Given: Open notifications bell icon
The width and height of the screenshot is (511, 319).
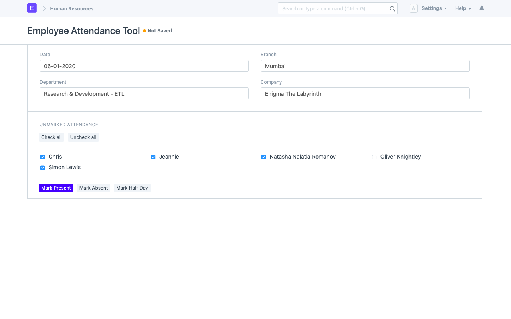Looking at the screenshot, I should (x=482, y=8).
